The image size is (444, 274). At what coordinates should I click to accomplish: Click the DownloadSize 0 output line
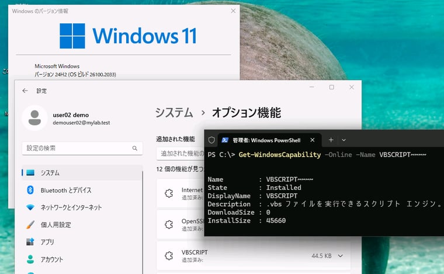click(239, 212)
